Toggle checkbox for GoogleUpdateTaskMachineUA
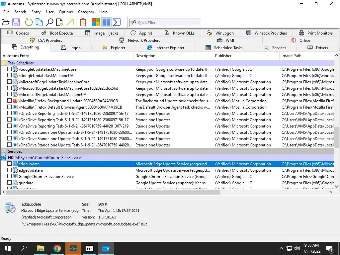 pos(9,75)
